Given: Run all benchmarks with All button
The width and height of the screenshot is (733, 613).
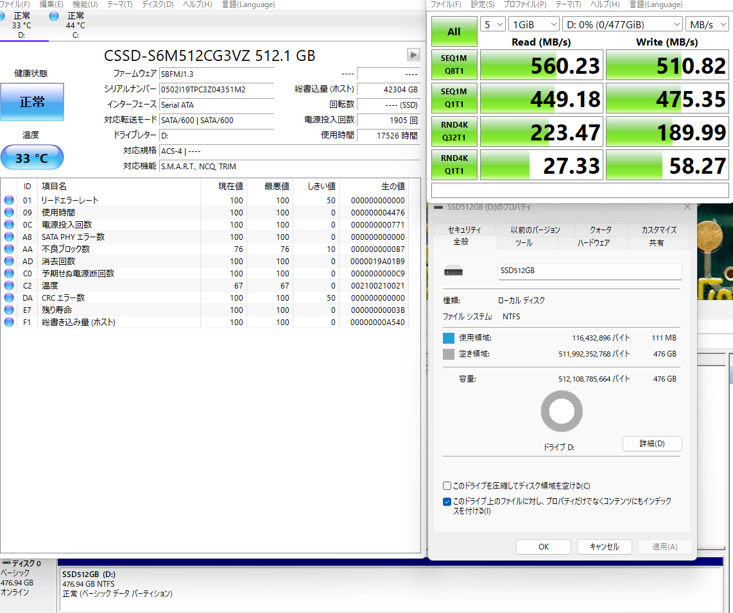Looking at the screenshot, I should click(454, 31).
